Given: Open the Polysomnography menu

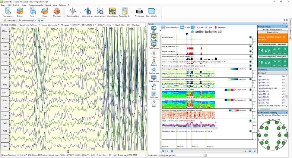Looking at the screenshot, I should point(36,5).
